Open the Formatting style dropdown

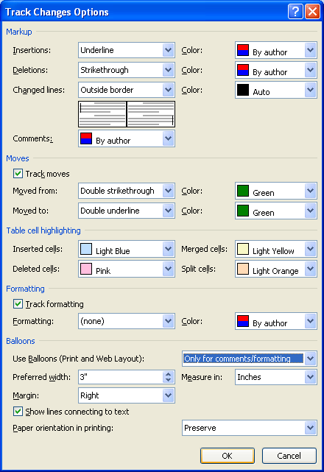127,321
